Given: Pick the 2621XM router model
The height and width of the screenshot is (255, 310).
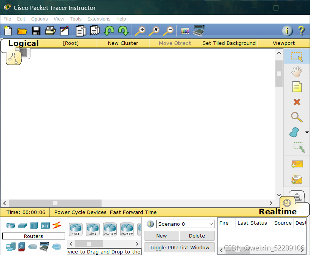Looking at the screenshot, I should (127, 229).
